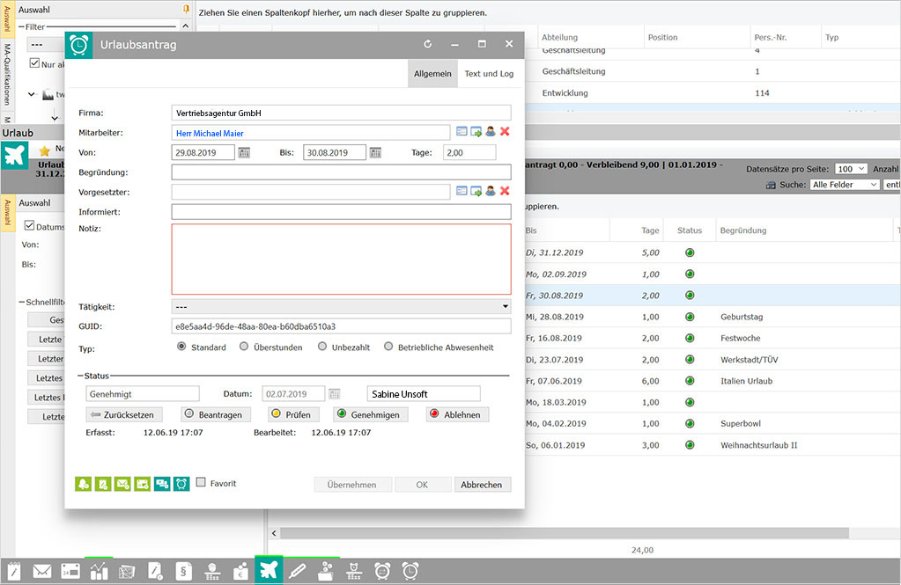Click the Prüfen status button
901x585 pixels.
pyautogui.click(x=292, y=414)
